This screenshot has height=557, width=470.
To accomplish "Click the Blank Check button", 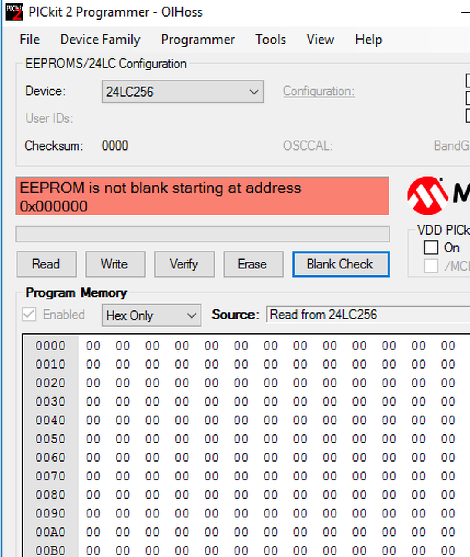I will [x=341, y=264].
